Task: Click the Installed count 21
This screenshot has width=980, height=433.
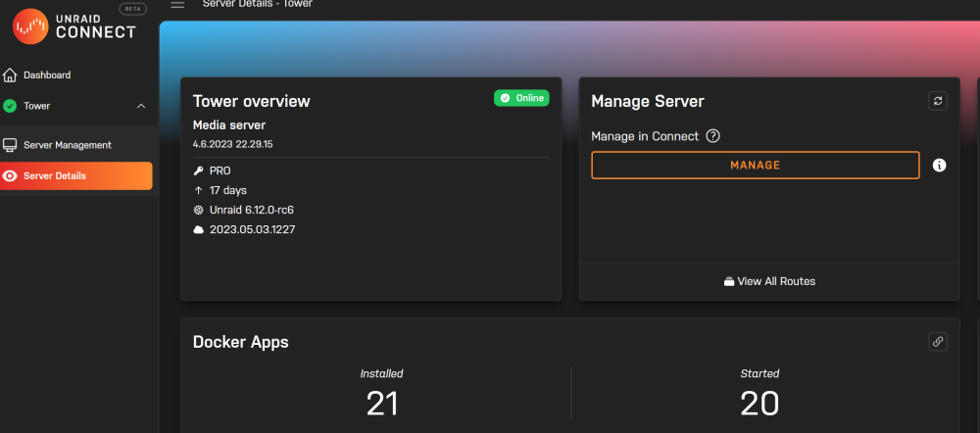Action: click(382, 404)
